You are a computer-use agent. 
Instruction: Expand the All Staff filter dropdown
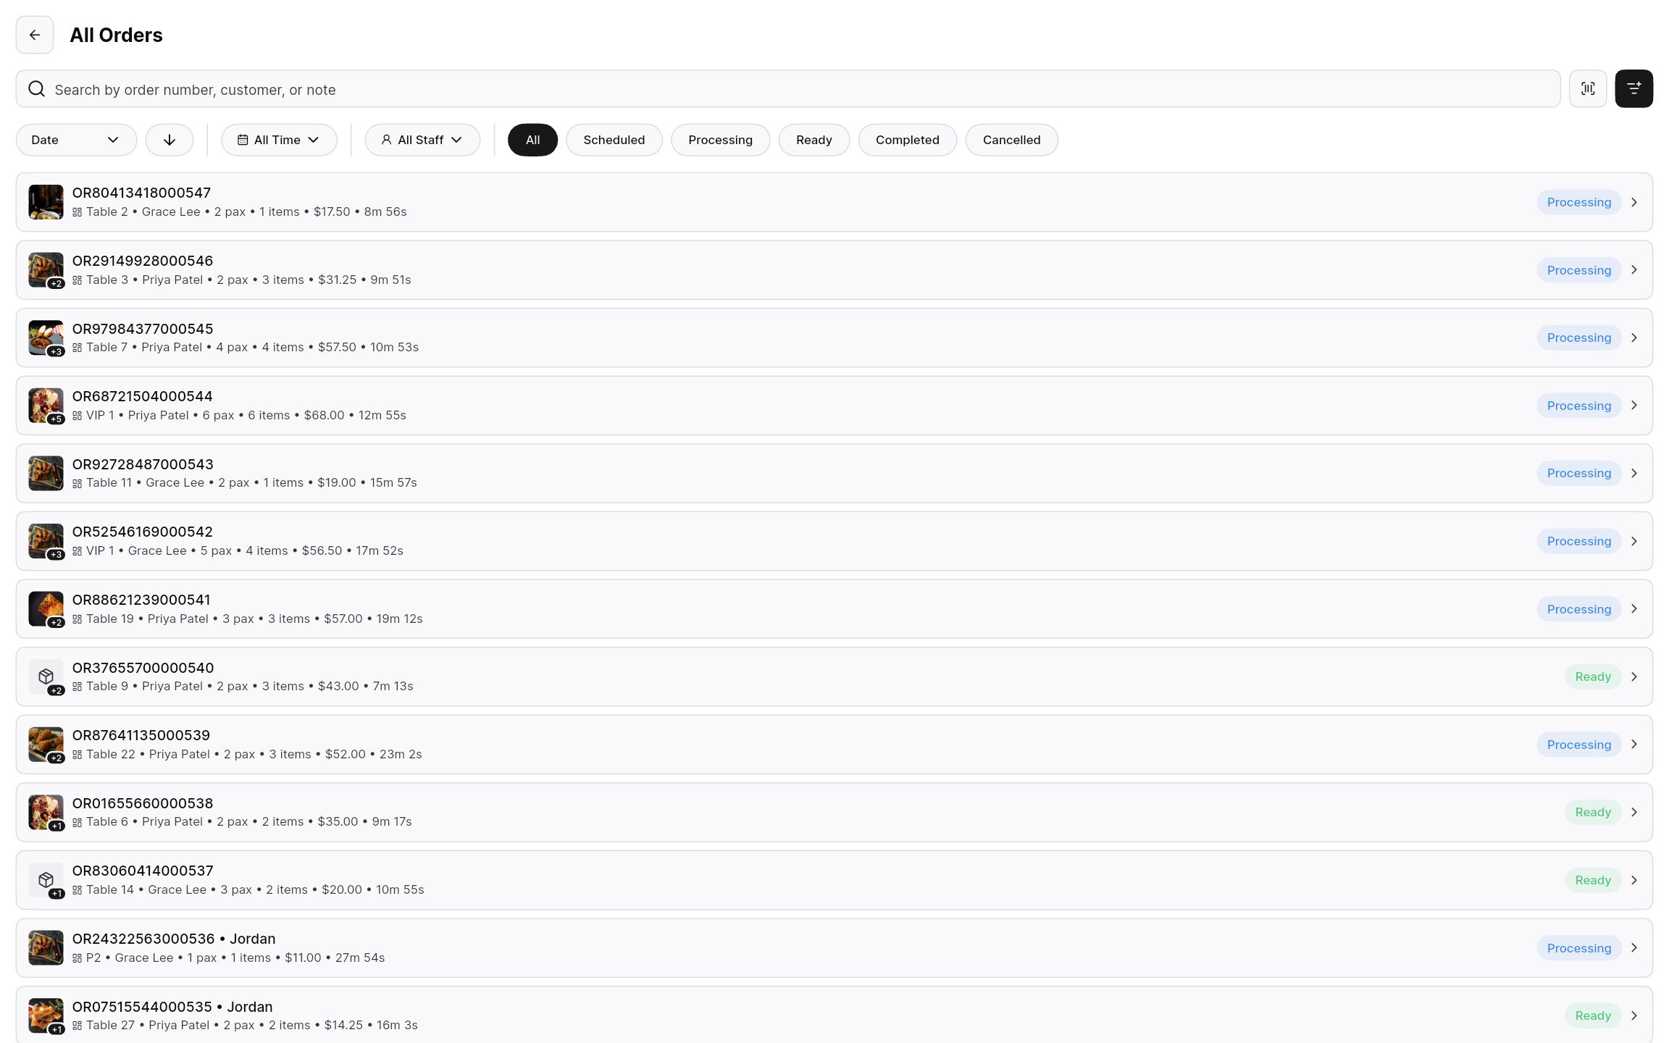[x=422, y=140]
